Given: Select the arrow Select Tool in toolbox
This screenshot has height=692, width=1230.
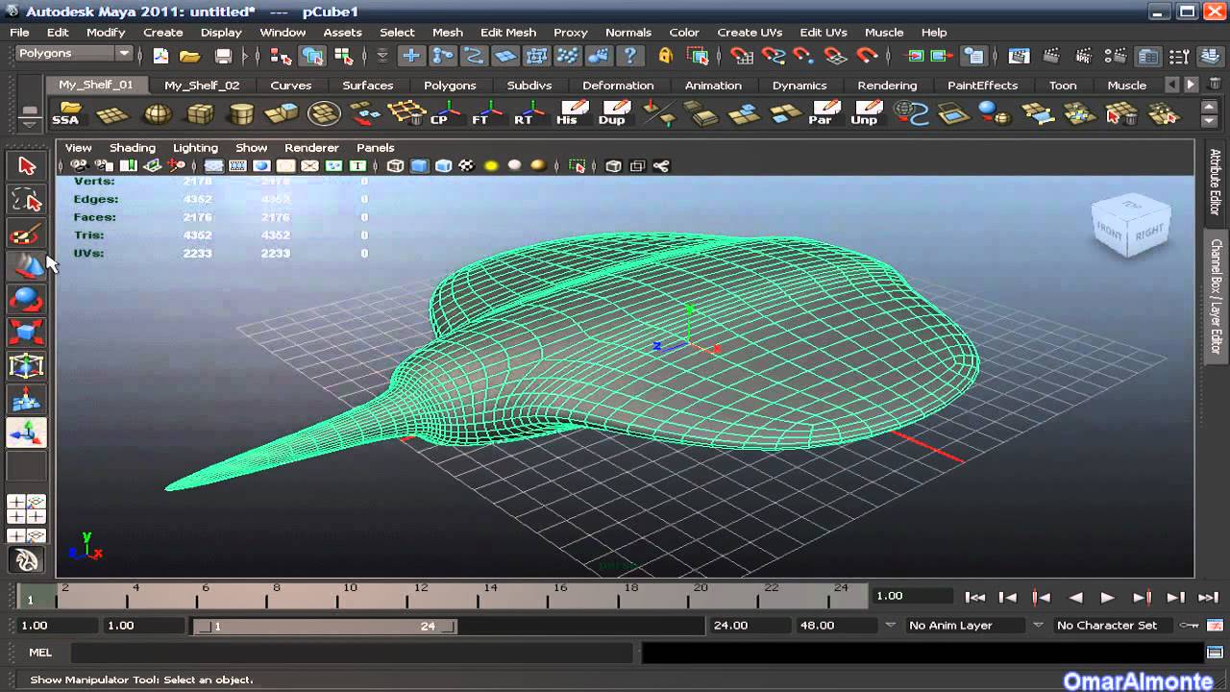Looking at the screenshot, I should 26,166.
